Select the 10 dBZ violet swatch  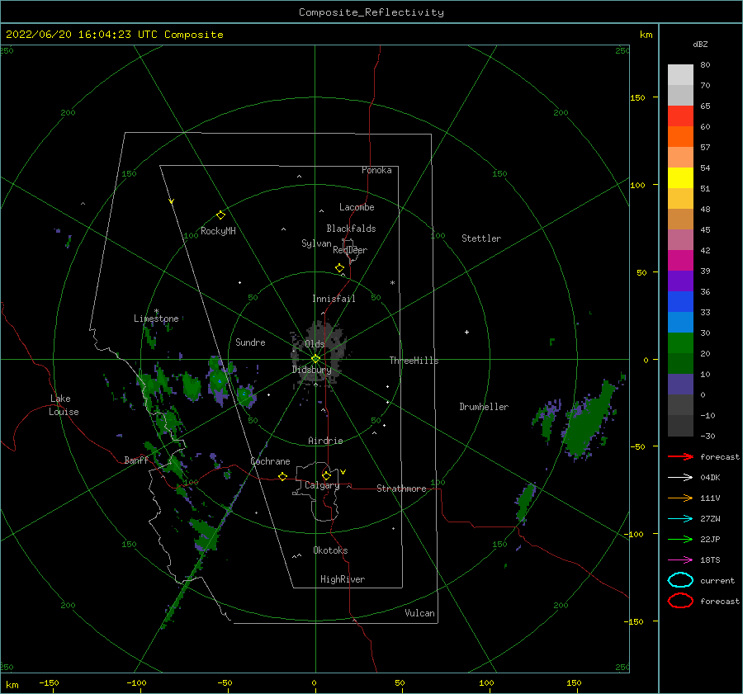coord(680,384)
